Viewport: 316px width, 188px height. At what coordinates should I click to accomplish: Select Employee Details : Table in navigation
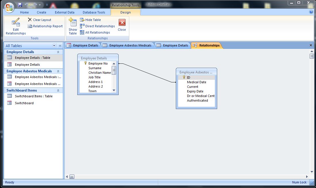pyautogui.click(x=33, y=58)
